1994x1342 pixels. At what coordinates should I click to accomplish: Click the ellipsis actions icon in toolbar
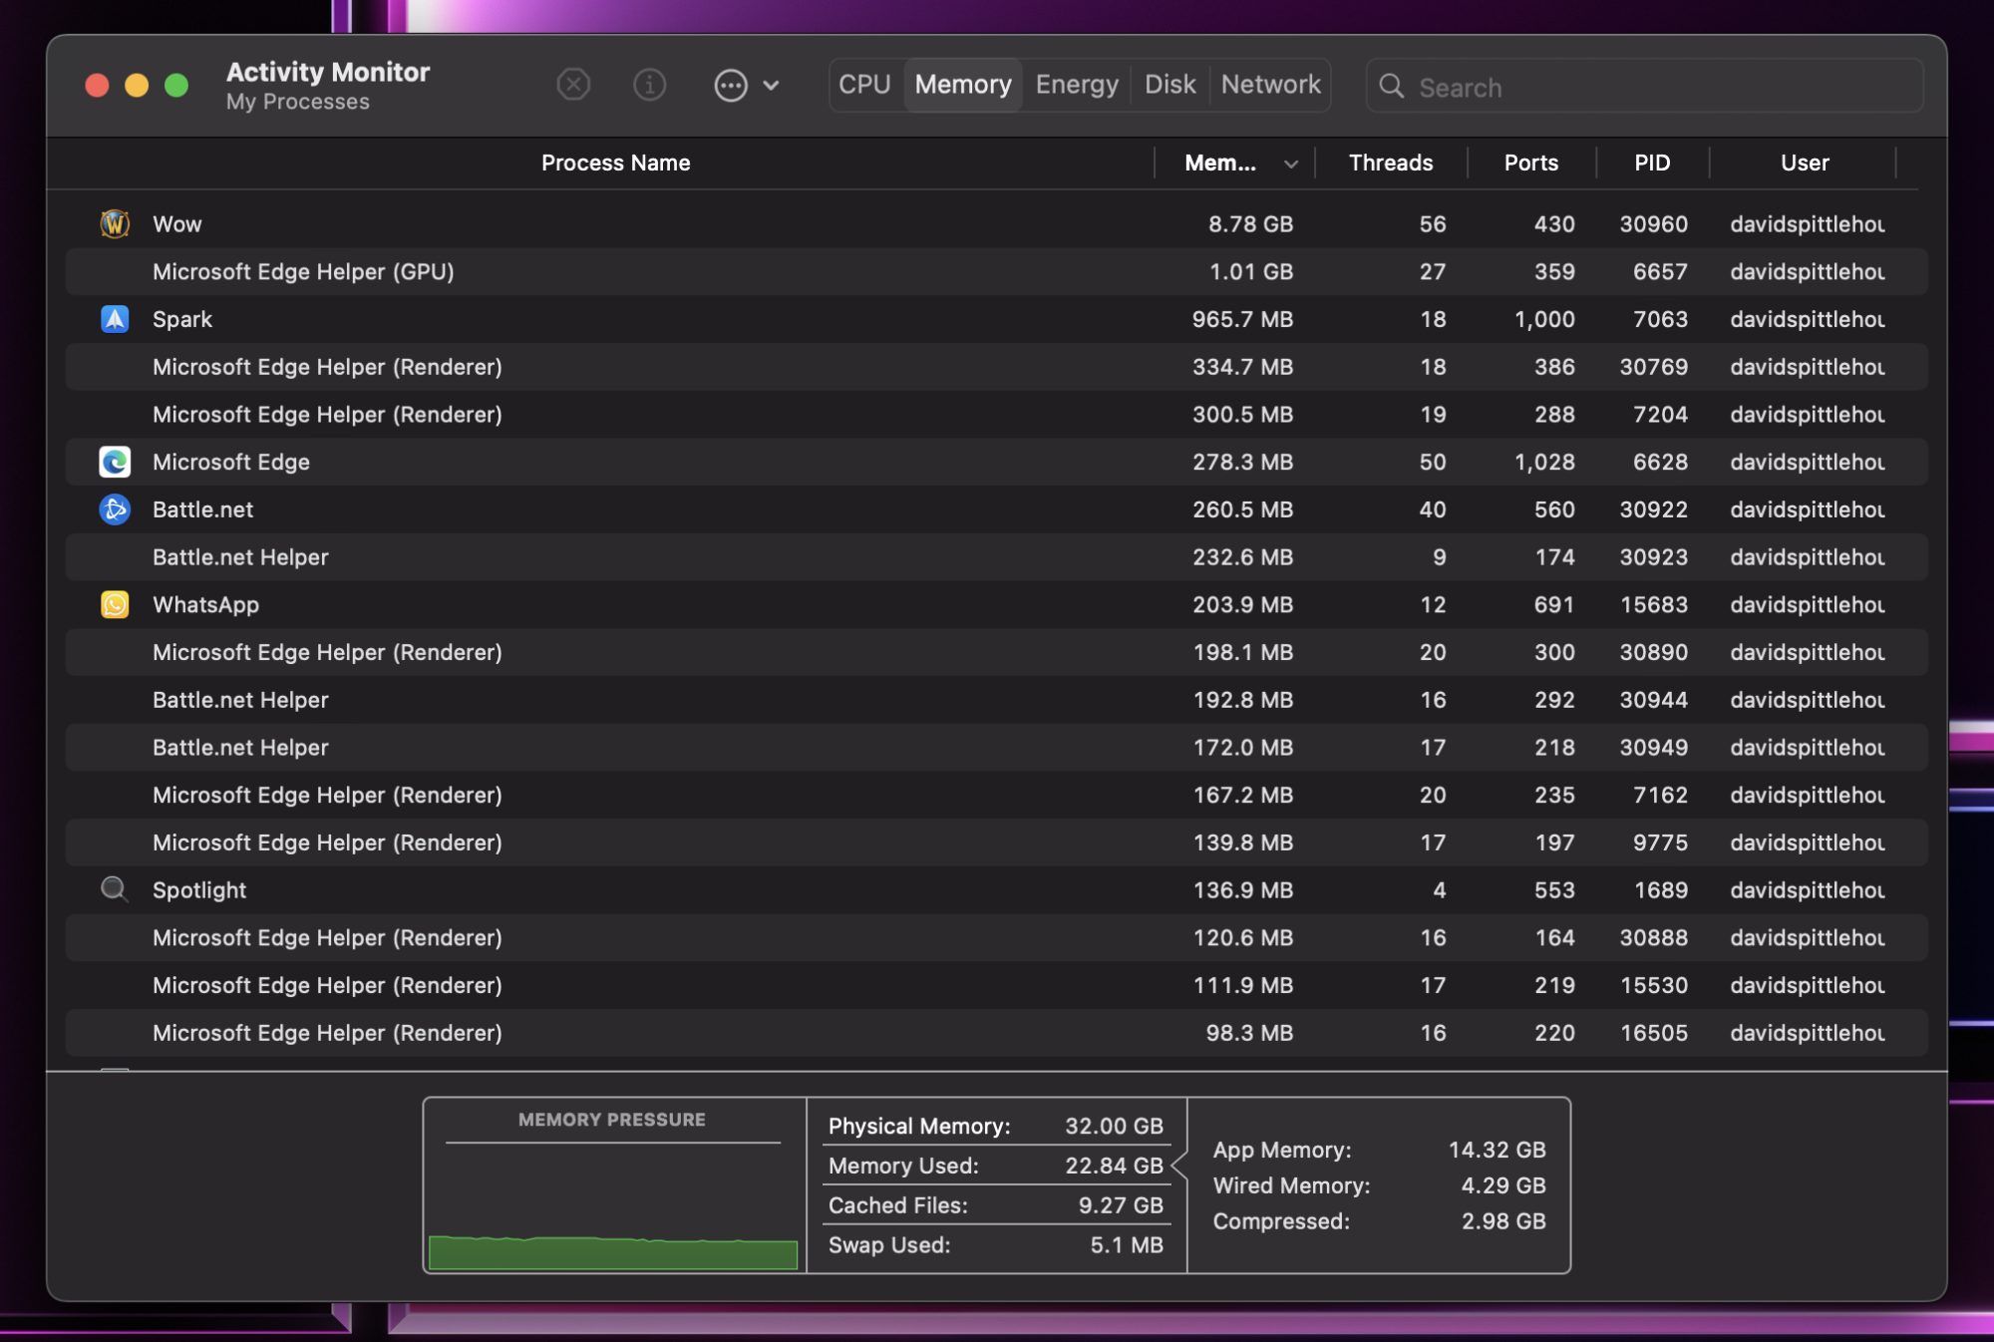point(731,86)
